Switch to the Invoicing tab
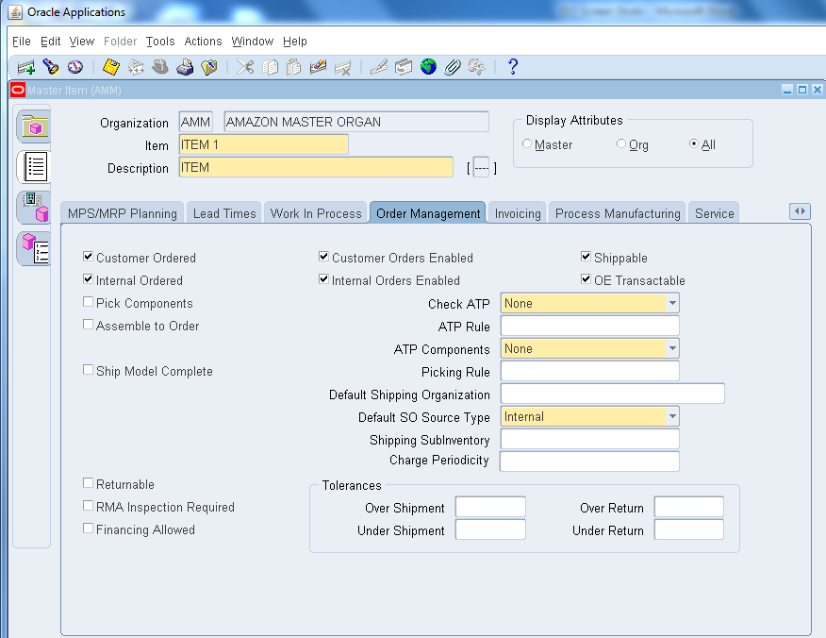826x638 pixels. click(518, 213)
